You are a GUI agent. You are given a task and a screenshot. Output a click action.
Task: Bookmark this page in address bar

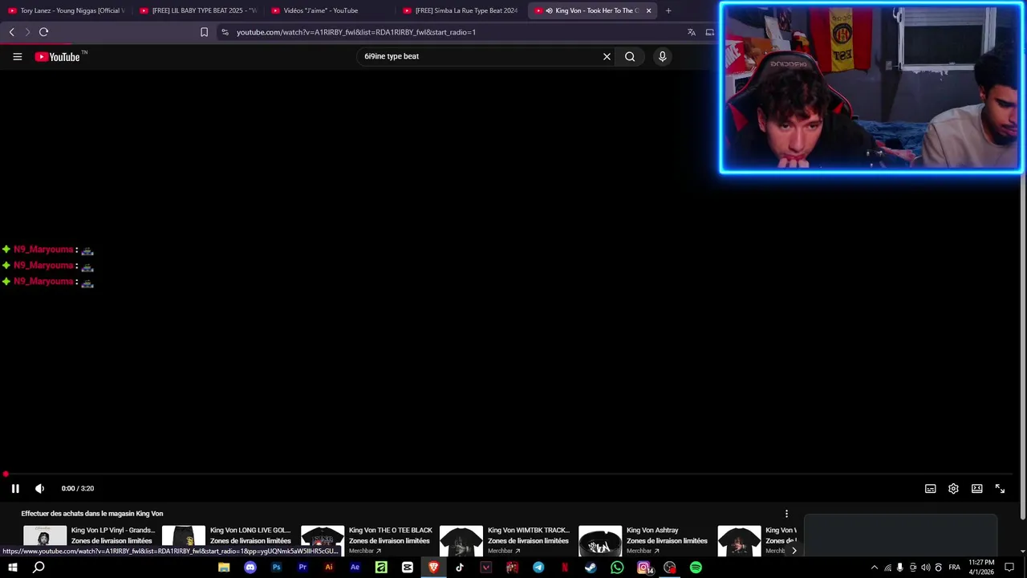(204, 32)
